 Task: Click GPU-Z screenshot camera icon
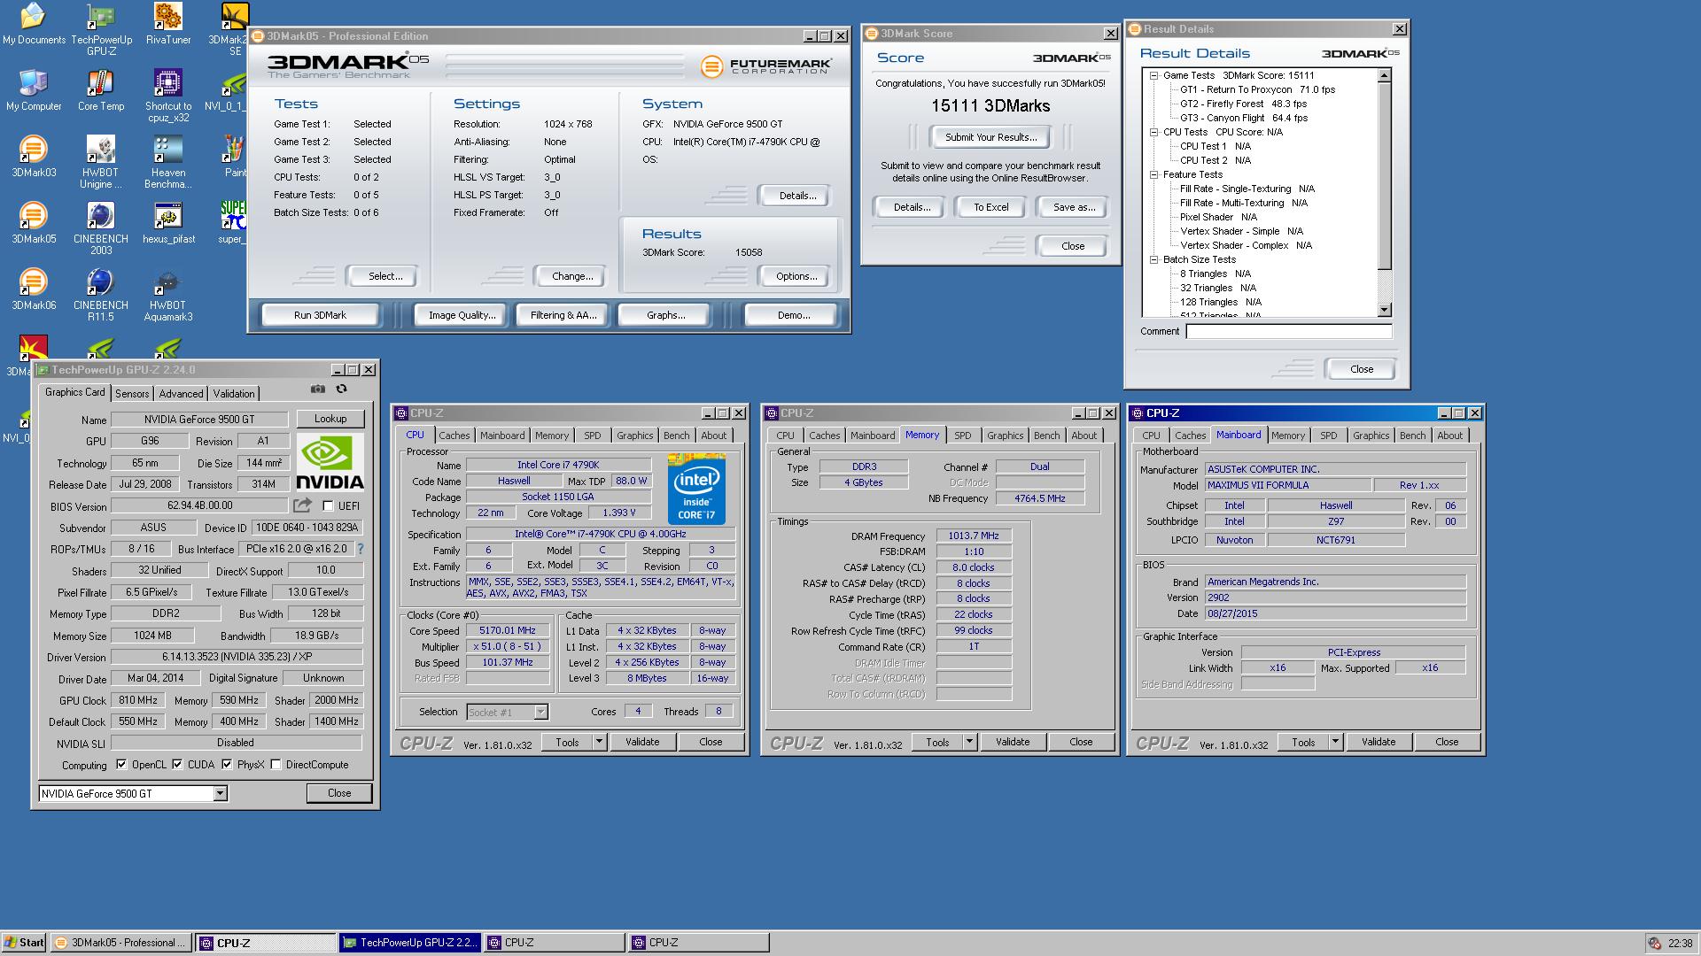(318, 389)
